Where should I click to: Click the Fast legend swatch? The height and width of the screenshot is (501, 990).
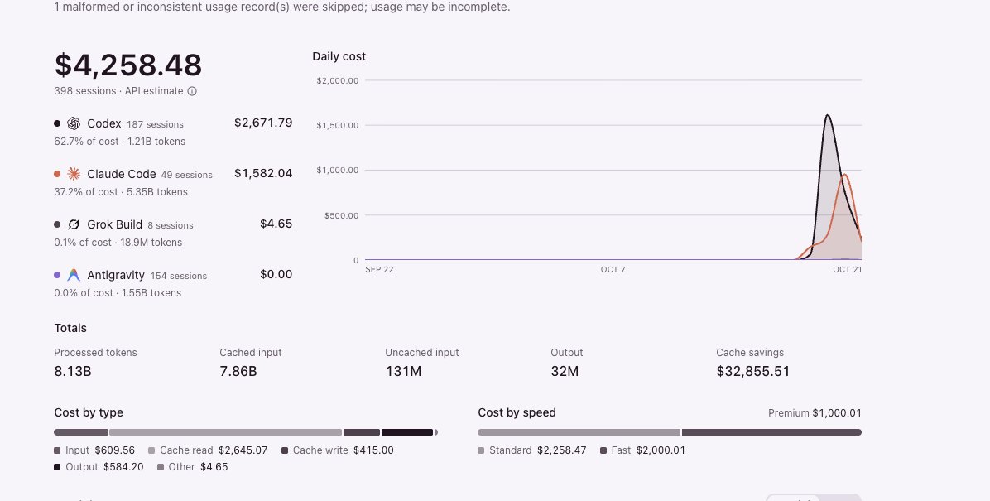[603, 450]
